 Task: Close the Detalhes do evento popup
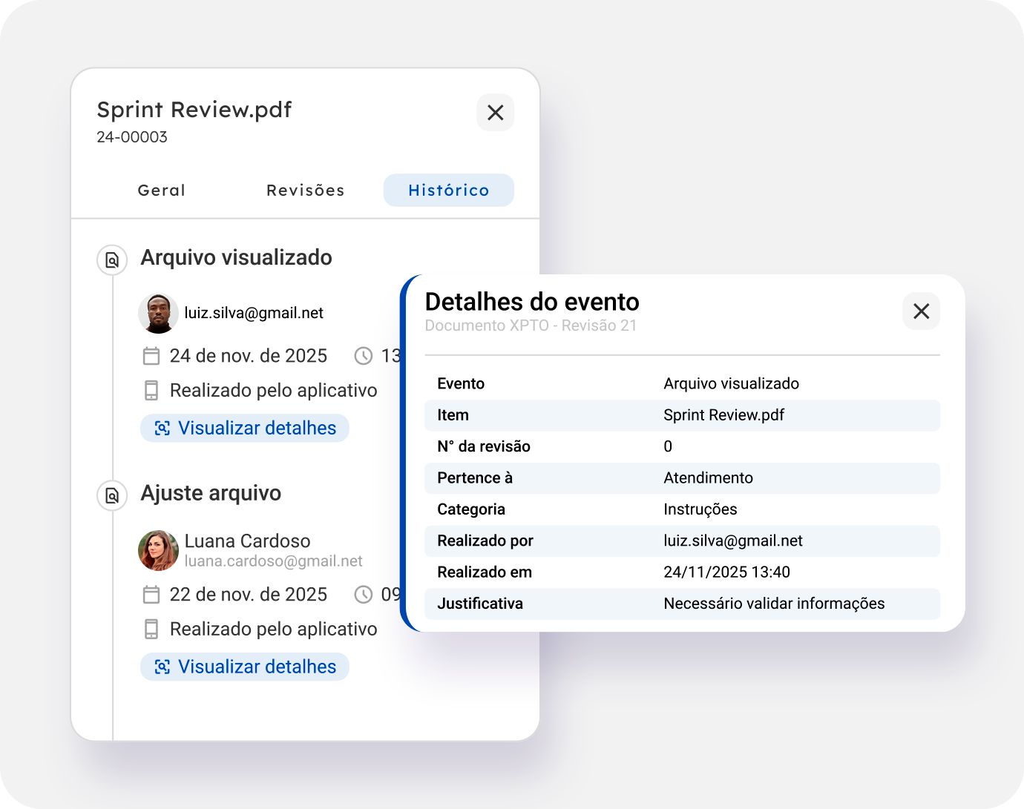921,311
